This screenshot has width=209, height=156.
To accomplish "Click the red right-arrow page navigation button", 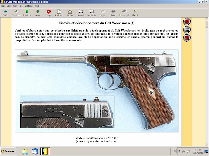I will 187,38.
